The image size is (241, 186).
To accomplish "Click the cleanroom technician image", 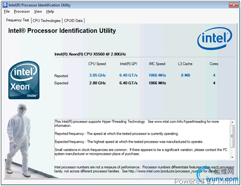I will pos(19,140).
